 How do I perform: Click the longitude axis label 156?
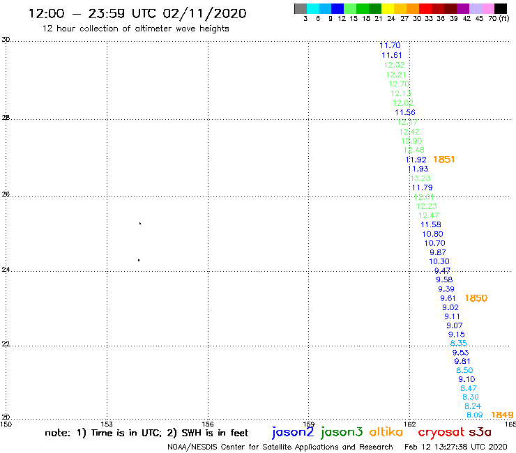pyautogui.click(x=208, y=424)
